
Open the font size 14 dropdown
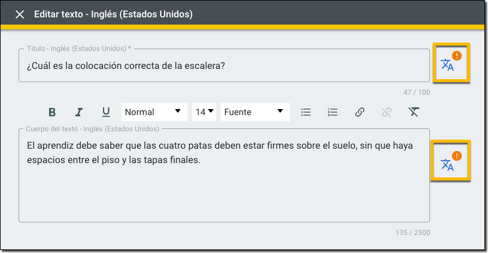204,112
